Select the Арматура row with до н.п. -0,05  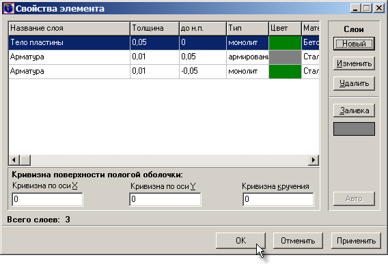click(164, 72)
